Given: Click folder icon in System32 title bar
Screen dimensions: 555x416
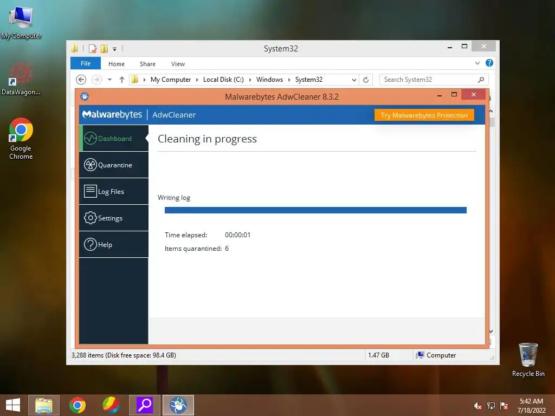Looking at the screenshot, I should [x=74, y=48].
